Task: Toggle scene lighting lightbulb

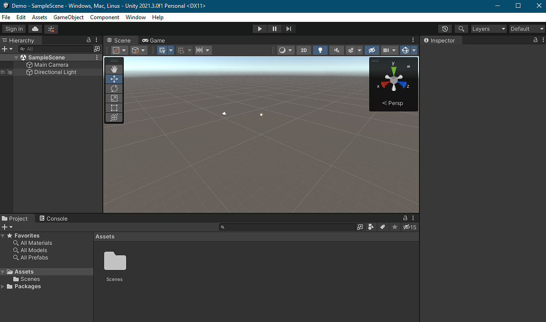Action: click(x=320, y=50)
